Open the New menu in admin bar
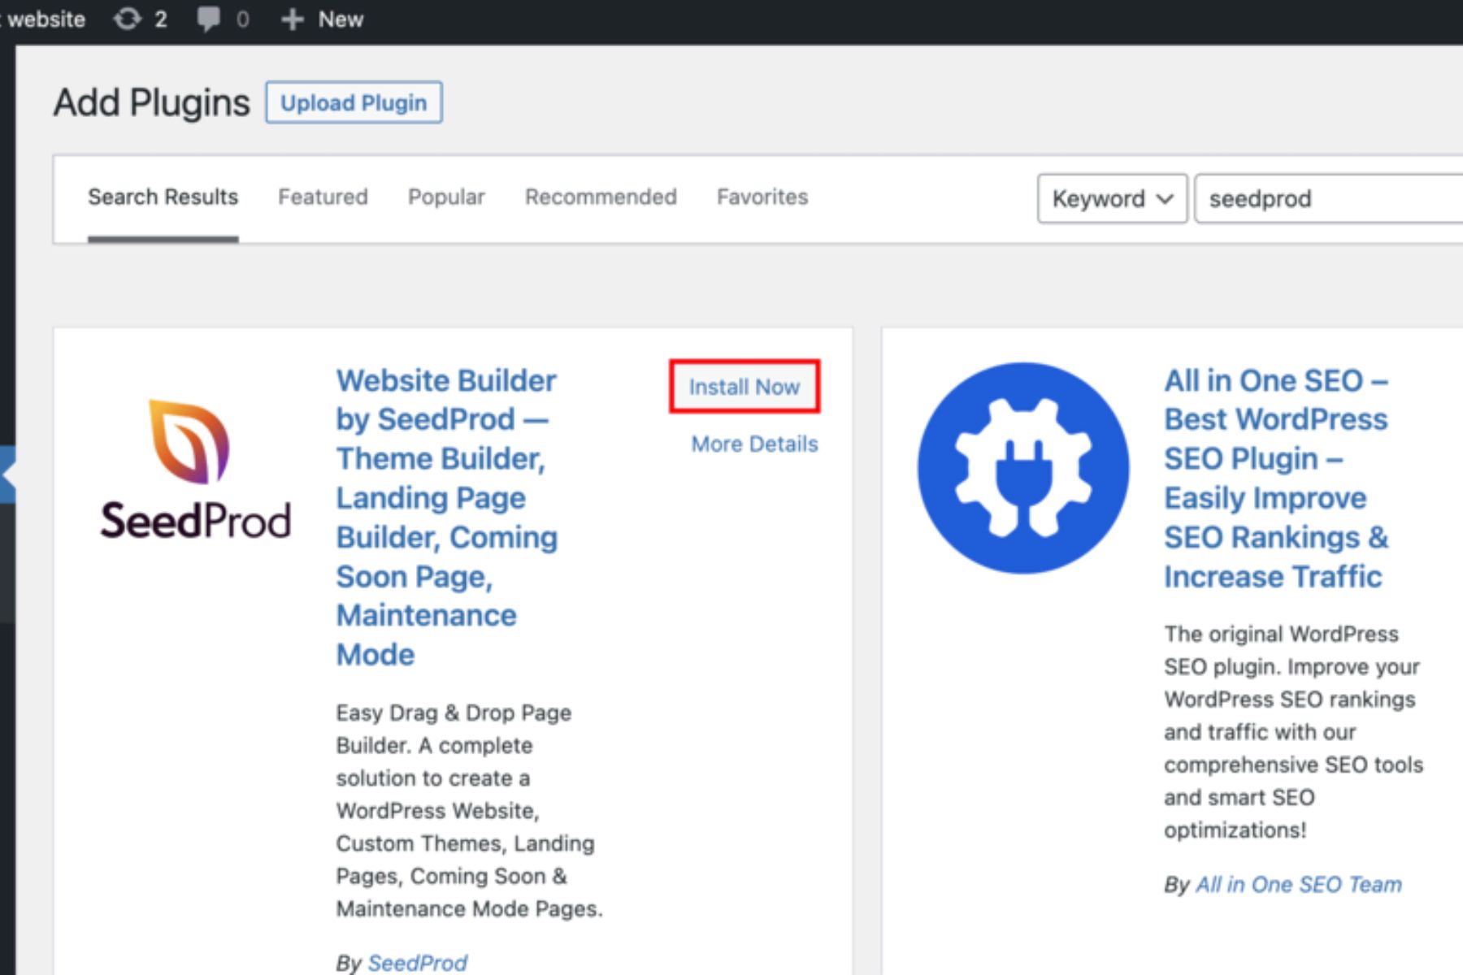1463x975 pixels. pyautogui.click(x=322, y=19)
